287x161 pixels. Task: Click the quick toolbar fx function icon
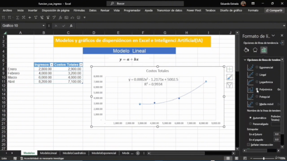tap(60, 17)
